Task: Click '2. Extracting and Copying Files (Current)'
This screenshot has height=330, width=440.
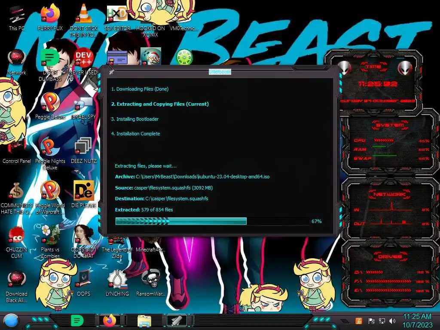Action: 160,104
